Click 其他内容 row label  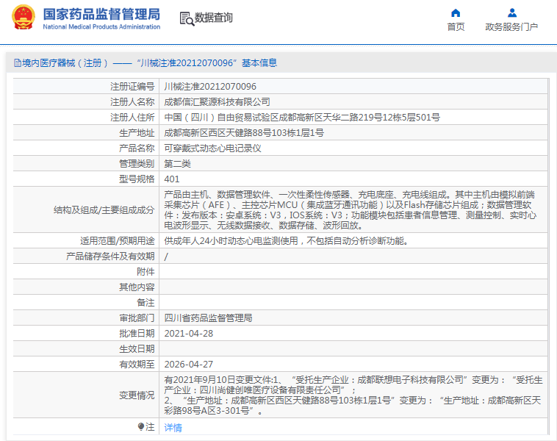point(137,287)
